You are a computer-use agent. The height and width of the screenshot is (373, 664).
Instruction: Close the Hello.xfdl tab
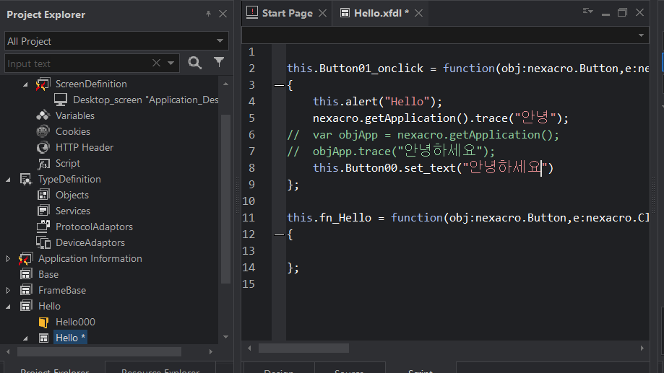tap(419, 13)
